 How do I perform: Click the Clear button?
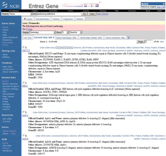tap(92, 14)
